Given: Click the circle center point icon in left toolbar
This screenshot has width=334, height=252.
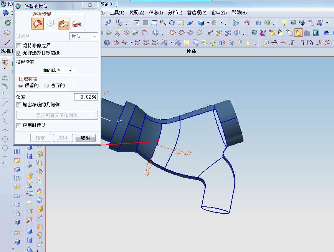Looking at the screenshot, I should tap(5, 139).
